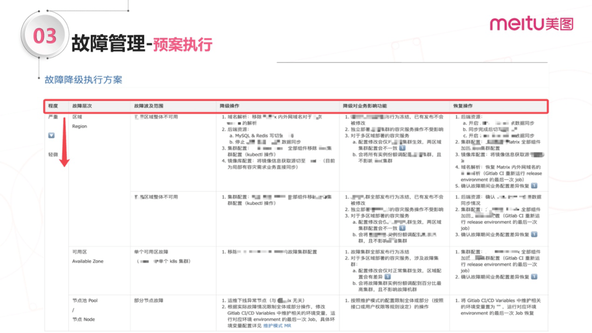
Task: Click the 恢复操作 column header
Action: 463,106
